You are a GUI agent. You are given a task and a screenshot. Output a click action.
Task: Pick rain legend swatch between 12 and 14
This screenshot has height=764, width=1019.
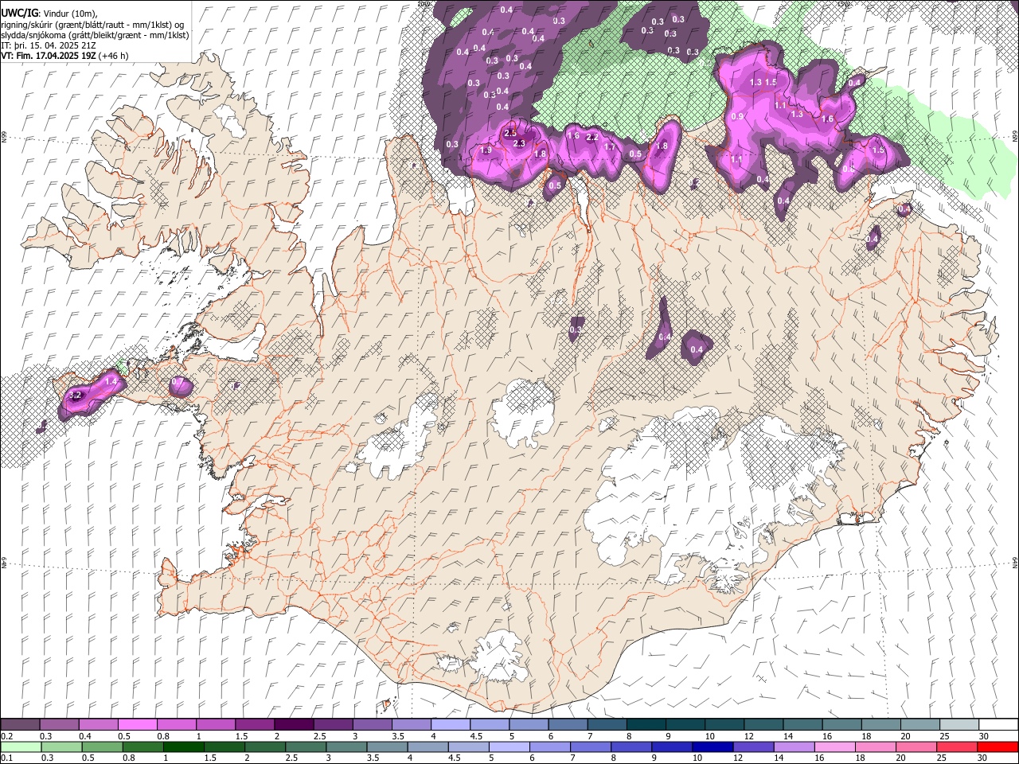(x=753, y=747)
